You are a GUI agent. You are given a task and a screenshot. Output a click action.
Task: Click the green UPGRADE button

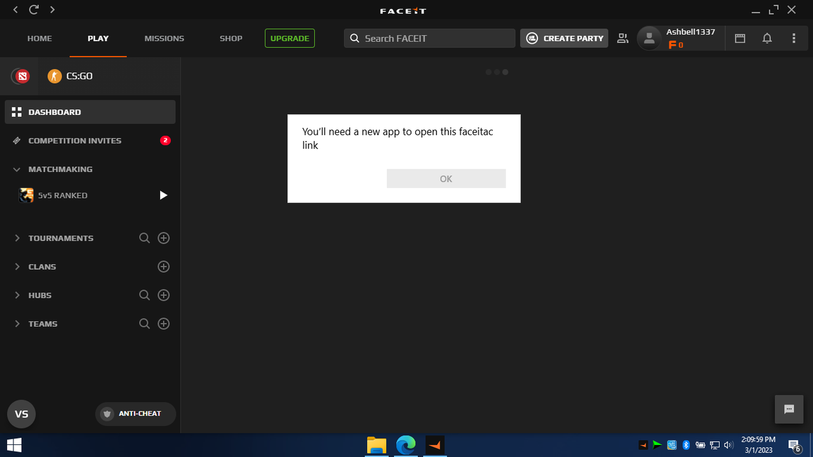coord(290,38)
